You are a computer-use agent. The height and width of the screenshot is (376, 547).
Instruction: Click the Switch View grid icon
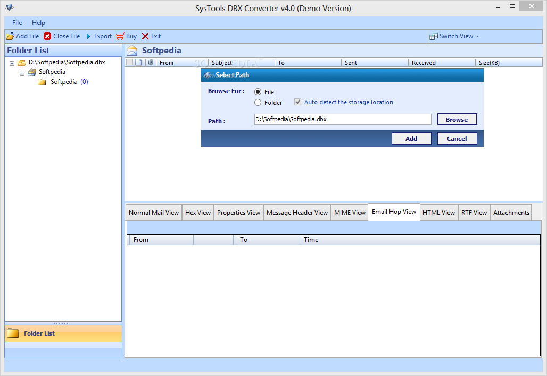pyautogui.click(x=434, y=36)
